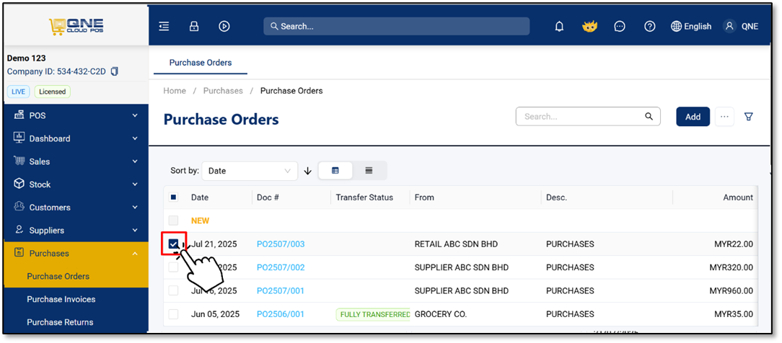782x343 pixels.
Task: Open document PO2507/002 link
Action: click(x=281, y=267)
